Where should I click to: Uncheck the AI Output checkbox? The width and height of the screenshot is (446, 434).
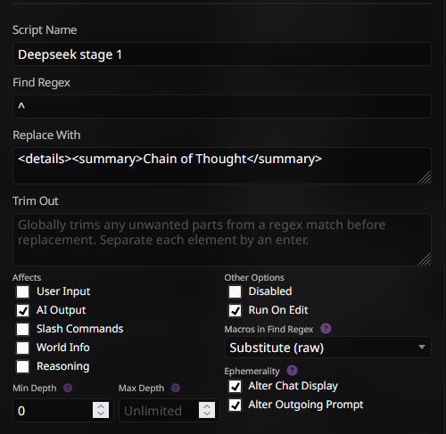[x=23, y=310]
